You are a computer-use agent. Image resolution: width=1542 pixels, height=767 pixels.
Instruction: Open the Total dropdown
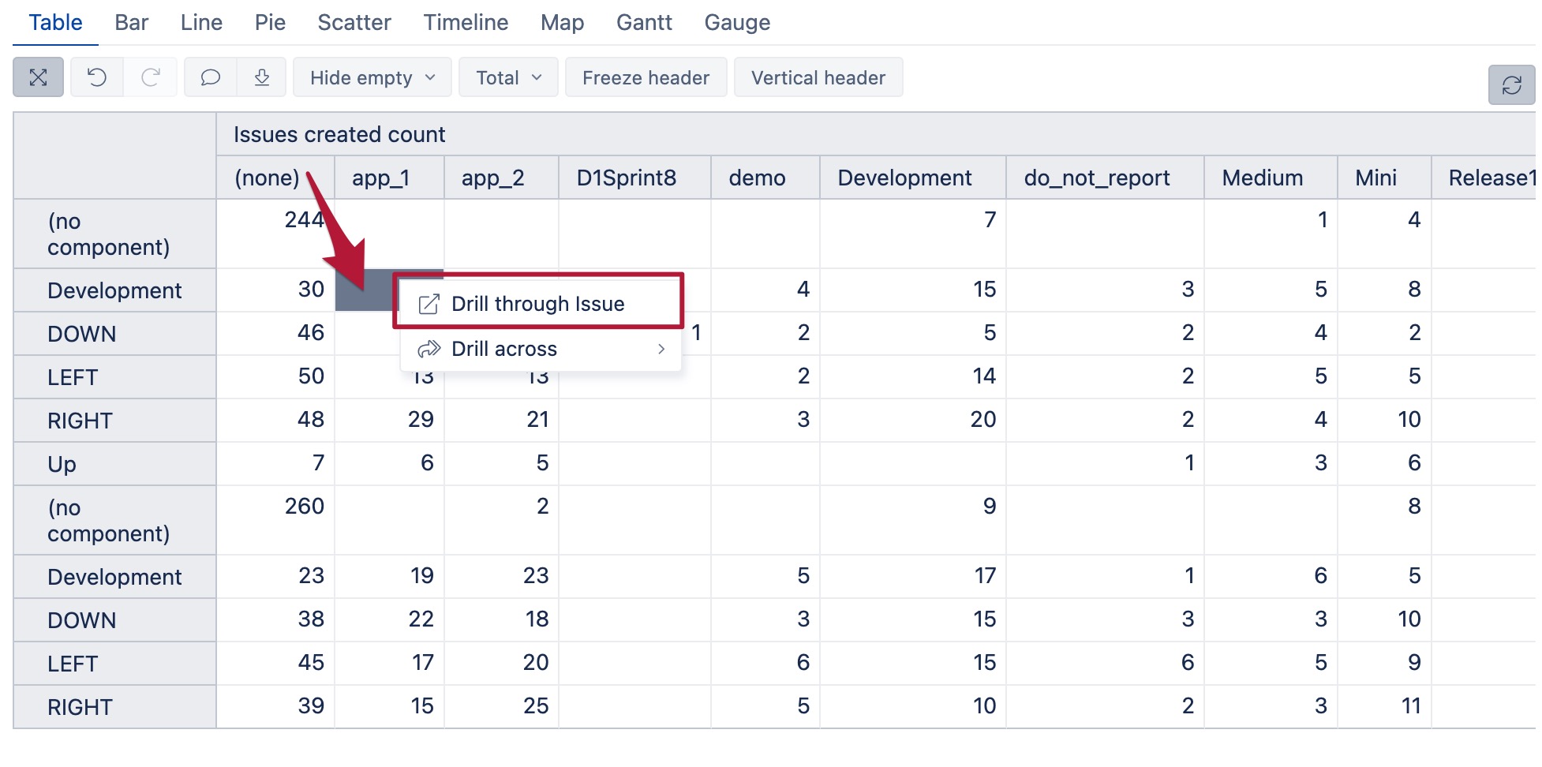pos(507,77)
